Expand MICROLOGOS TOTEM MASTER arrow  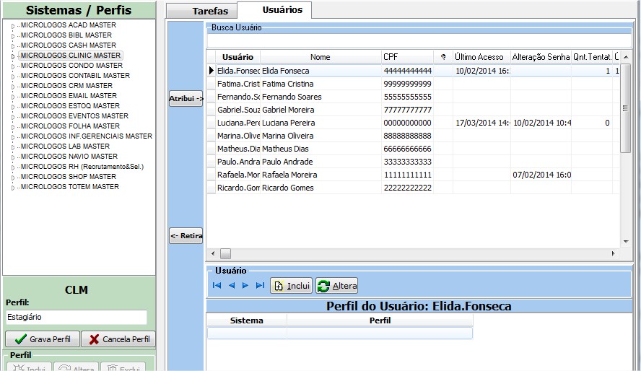click(12, 188)
